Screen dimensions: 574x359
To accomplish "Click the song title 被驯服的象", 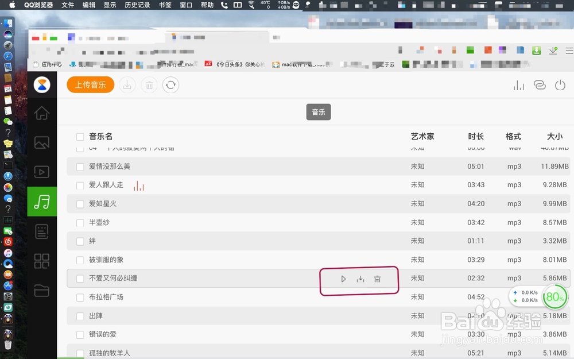I will click(x=106, y=260).
